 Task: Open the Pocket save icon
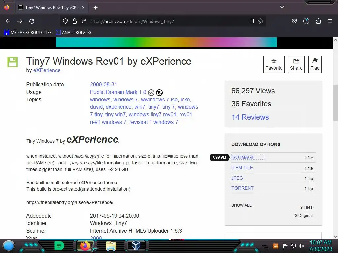pyautogui.click(x=294, y=21)
